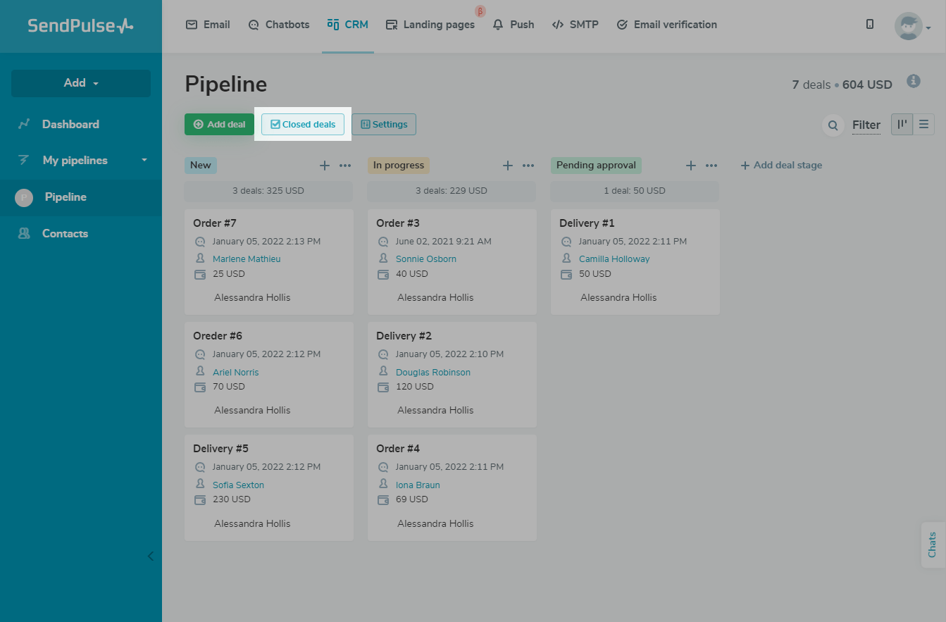Open three-dot menu for In progress stage
This screenshot has width=946, height=622.
[528, 166]
